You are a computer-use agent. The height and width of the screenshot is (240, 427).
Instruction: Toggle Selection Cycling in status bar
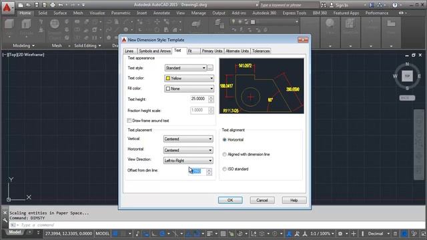tap(232, 233)
